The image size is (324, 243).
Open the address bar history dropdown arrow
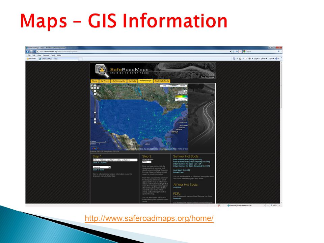[x=231, y=51]
